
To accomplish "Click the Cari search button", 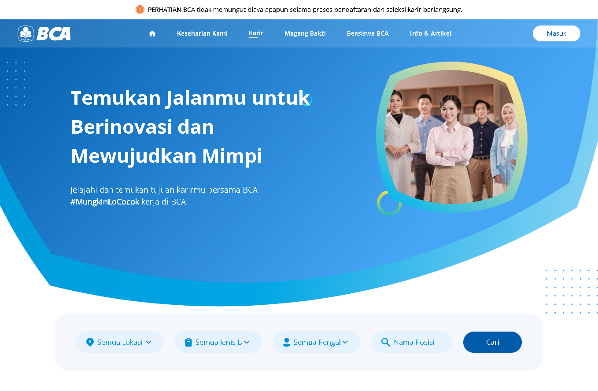I will [x=492, y=342].
